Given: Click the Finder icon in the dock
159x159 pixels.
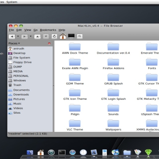Looking at the screenshot, I should click(30, 153).
